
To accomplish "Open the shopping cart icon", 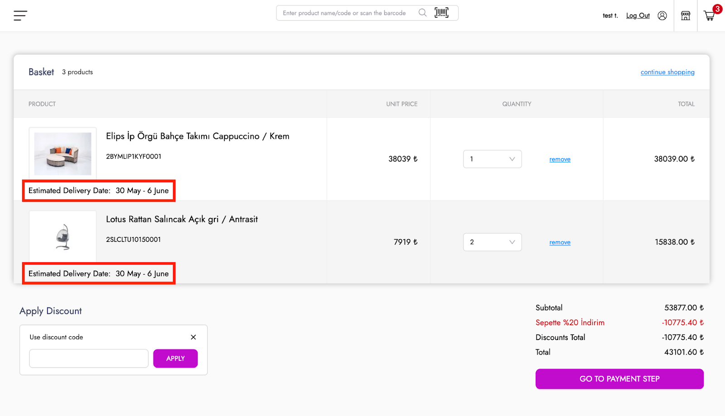I will pyautogui.click(x=709, y=16).
